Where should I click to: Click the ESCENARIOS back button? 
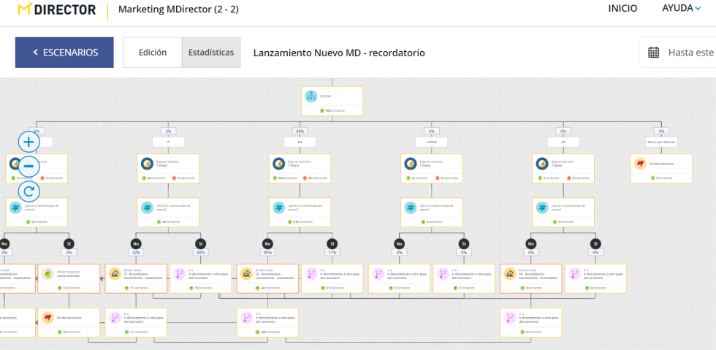[64, 53]
